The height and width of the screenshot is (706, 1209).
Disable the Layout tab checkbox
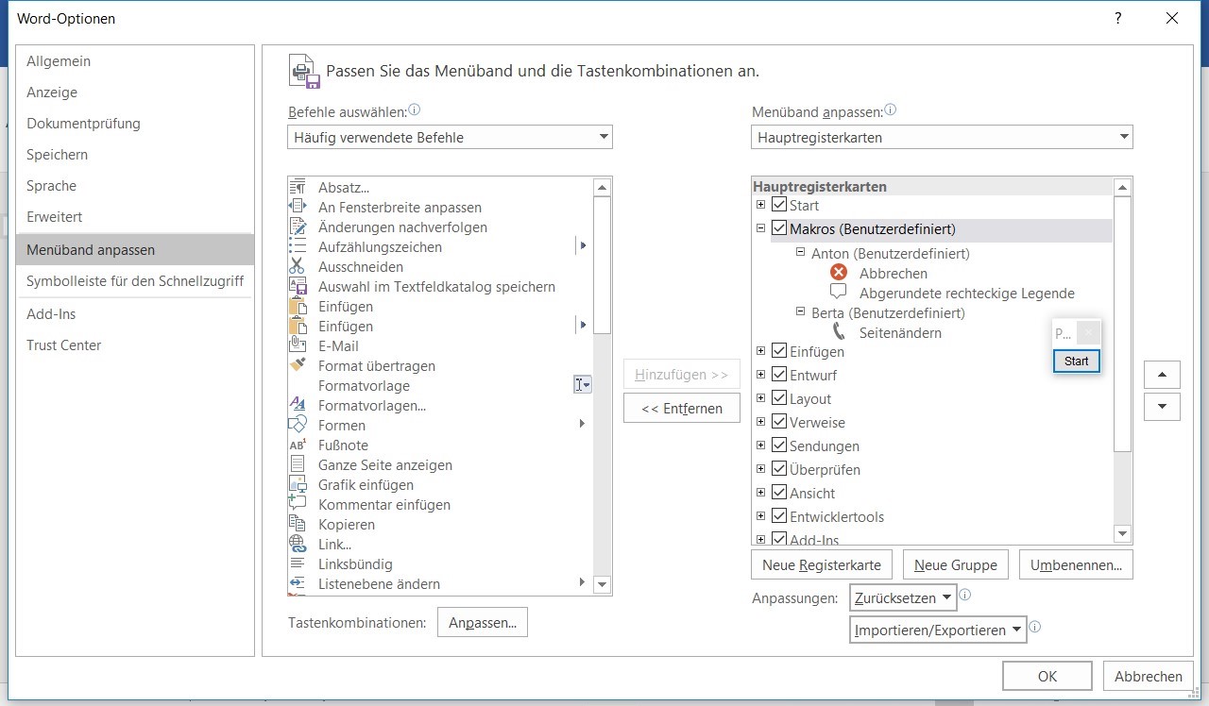779,398
